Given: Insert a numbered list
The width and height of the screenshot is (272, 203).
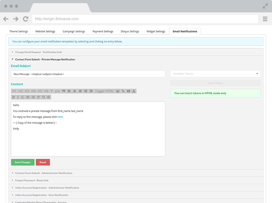Looking at the screenshot, I should (x=33, y=97).
